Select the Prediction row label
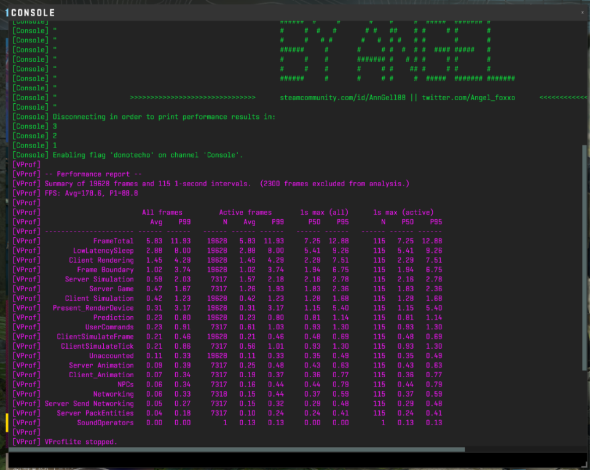Image resolution: width=590 pixels, height=470 pixels. [x=113, y=318]
